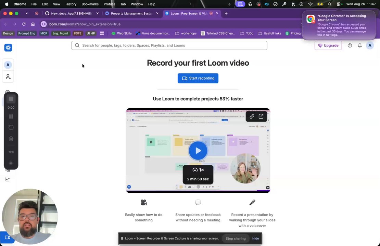This screenshot has width=380, height=246.
Task: Open the help question mark icon
Action: point(350,45)
